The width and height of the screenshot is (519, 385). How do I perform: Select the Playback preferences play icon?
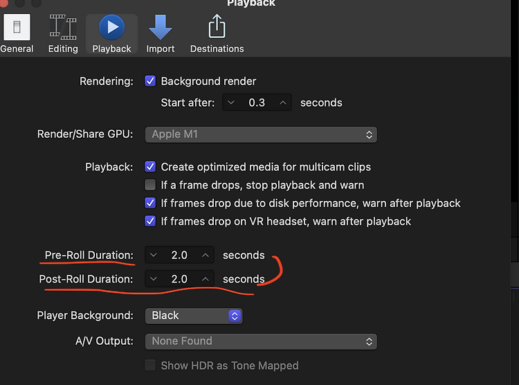pos(112,27)
